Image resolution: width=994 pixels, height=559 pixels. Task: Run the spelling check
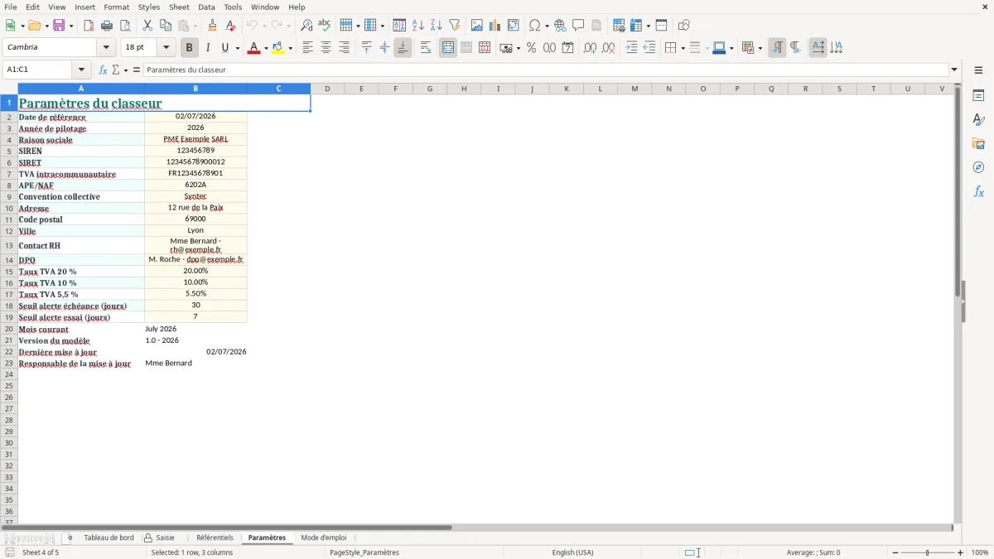tap(325, 25)
